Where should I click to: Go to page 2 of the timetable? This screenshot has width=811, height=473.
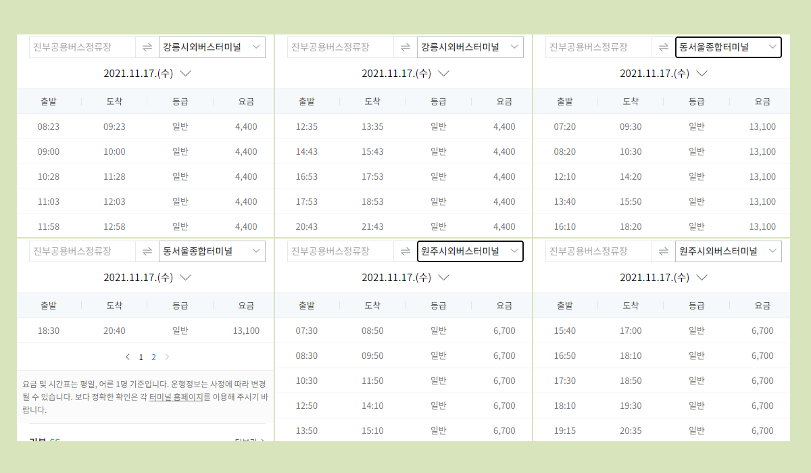(153, 356)
